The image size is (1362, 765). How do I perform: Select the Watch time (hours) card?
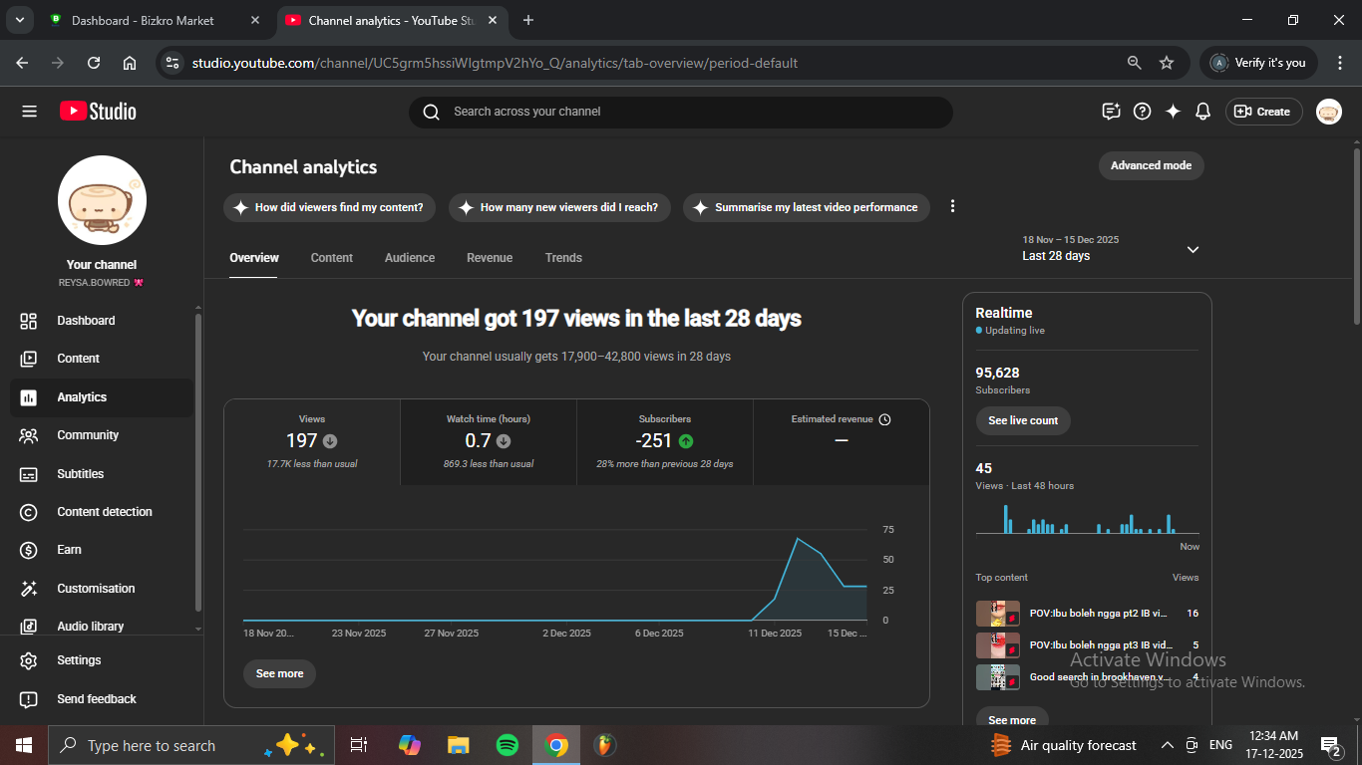tap(489, 442)
